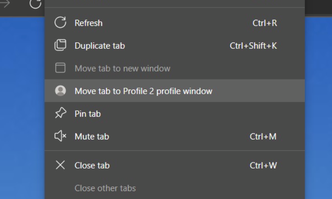
Task: Click the Profile 2 avatar icon
Action: click(x=60, y=91)
